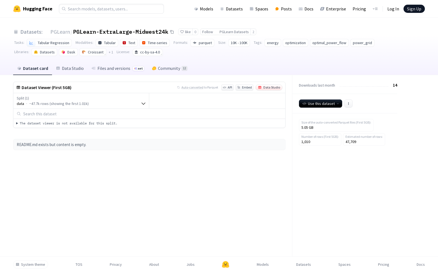Click the Auto-converted to Parquet link

(200, 87)
